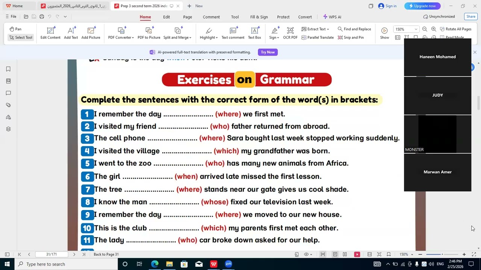Open Find and Replace
This screenshot has width=481, height=270.
pos(354,29)
